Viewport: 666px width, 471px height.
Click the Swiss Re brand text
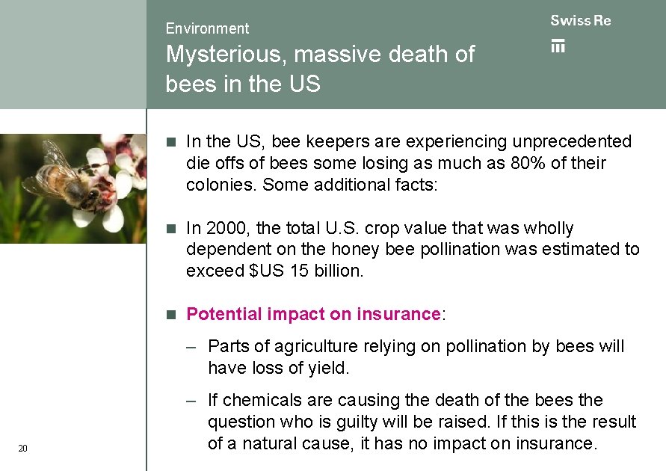[x=580, y=21]
